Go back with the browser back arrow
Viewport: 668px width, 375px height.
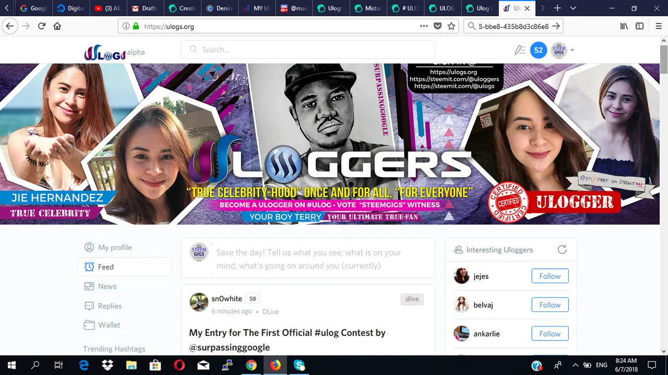9,26
